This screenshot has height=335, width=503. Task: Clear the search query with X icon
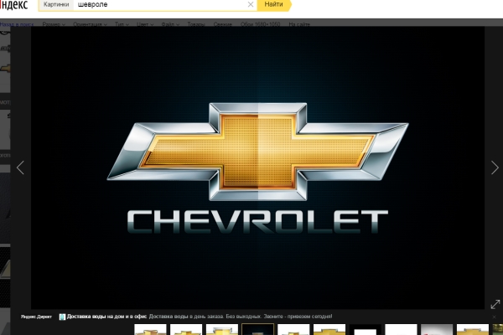(251, 4)
